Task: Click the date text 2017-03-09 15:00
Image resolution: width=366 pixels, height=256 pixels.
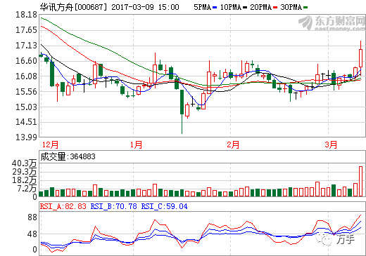Action: pos(145,7)
